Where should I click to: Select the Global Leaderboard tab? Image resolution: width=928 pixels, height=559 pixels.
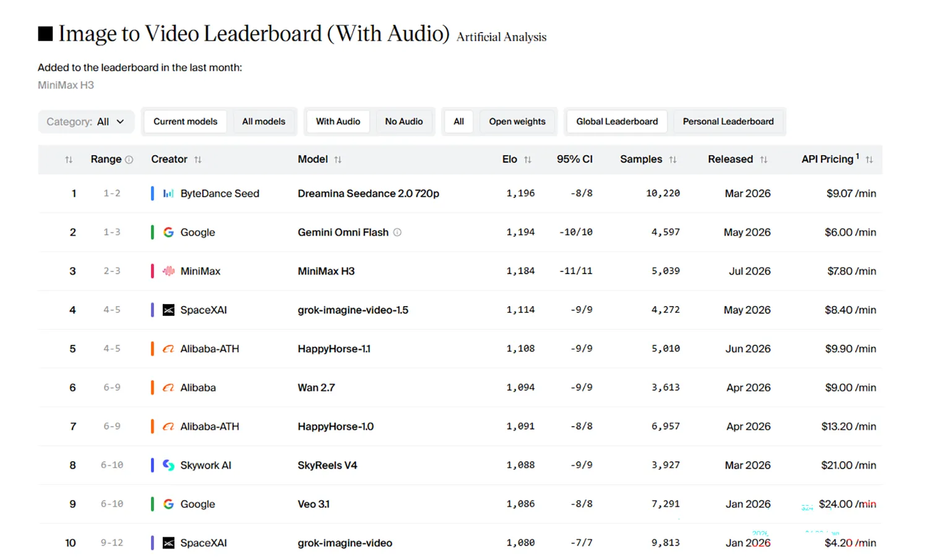(x=617, y=122)
